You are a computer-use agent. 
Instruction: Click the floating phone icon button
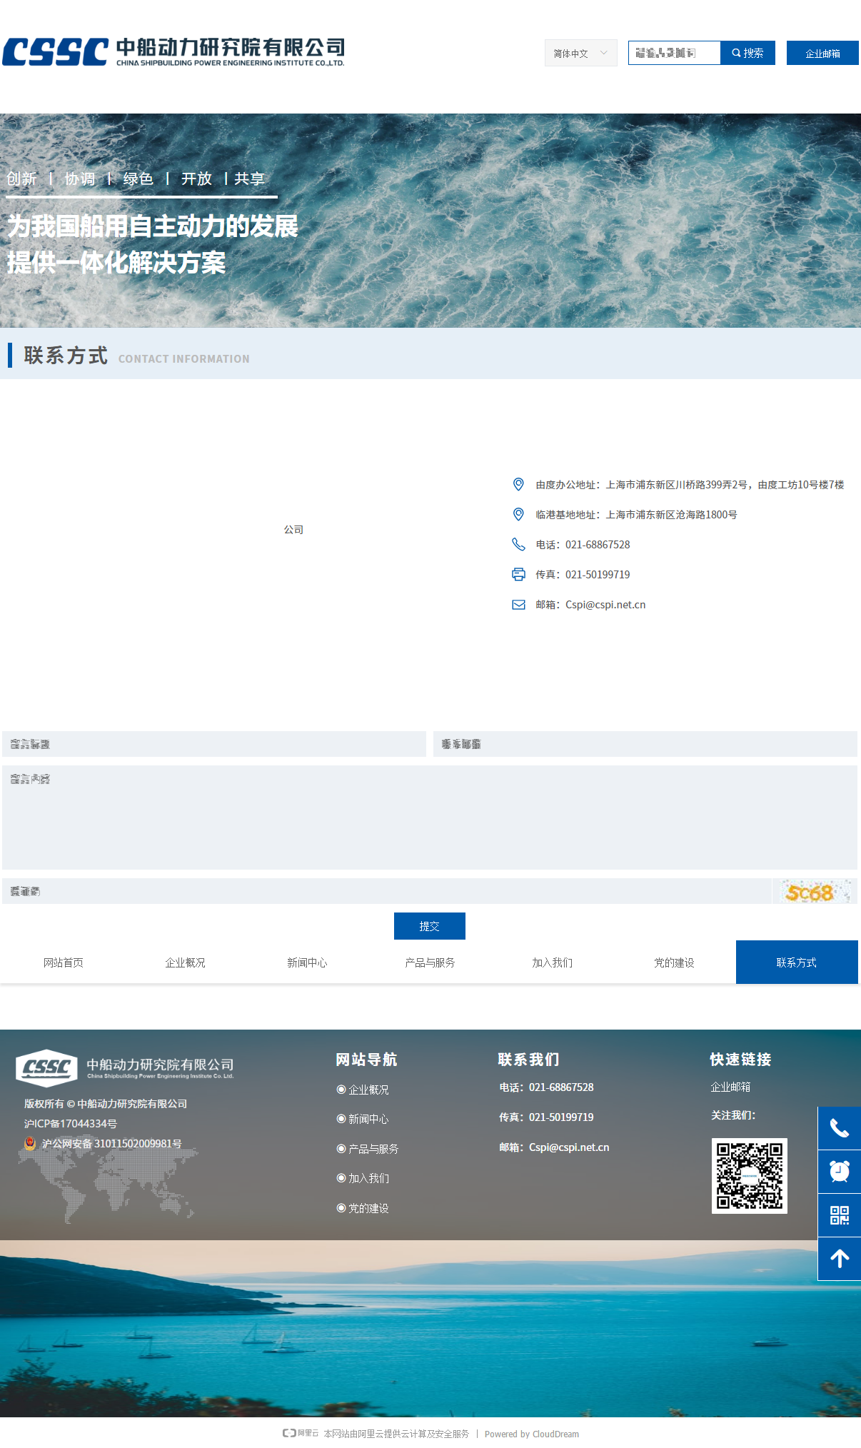[839, 1128]
